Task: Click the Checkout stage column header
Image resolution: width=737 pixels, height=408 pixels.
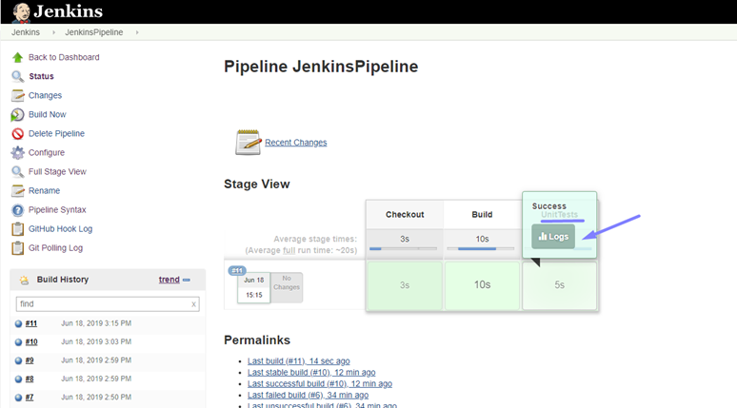Action: pos(405,215)
